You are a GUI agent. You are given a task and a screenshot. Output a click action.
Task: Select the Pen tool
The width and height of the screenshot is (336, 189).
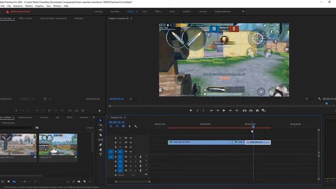tap(100, 145)
